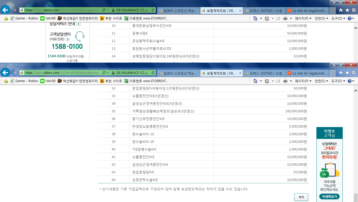Viewport: 358px width, 202px height.
Task: Expand the print dropdown arrow in the top window
Action: point(291,18)
